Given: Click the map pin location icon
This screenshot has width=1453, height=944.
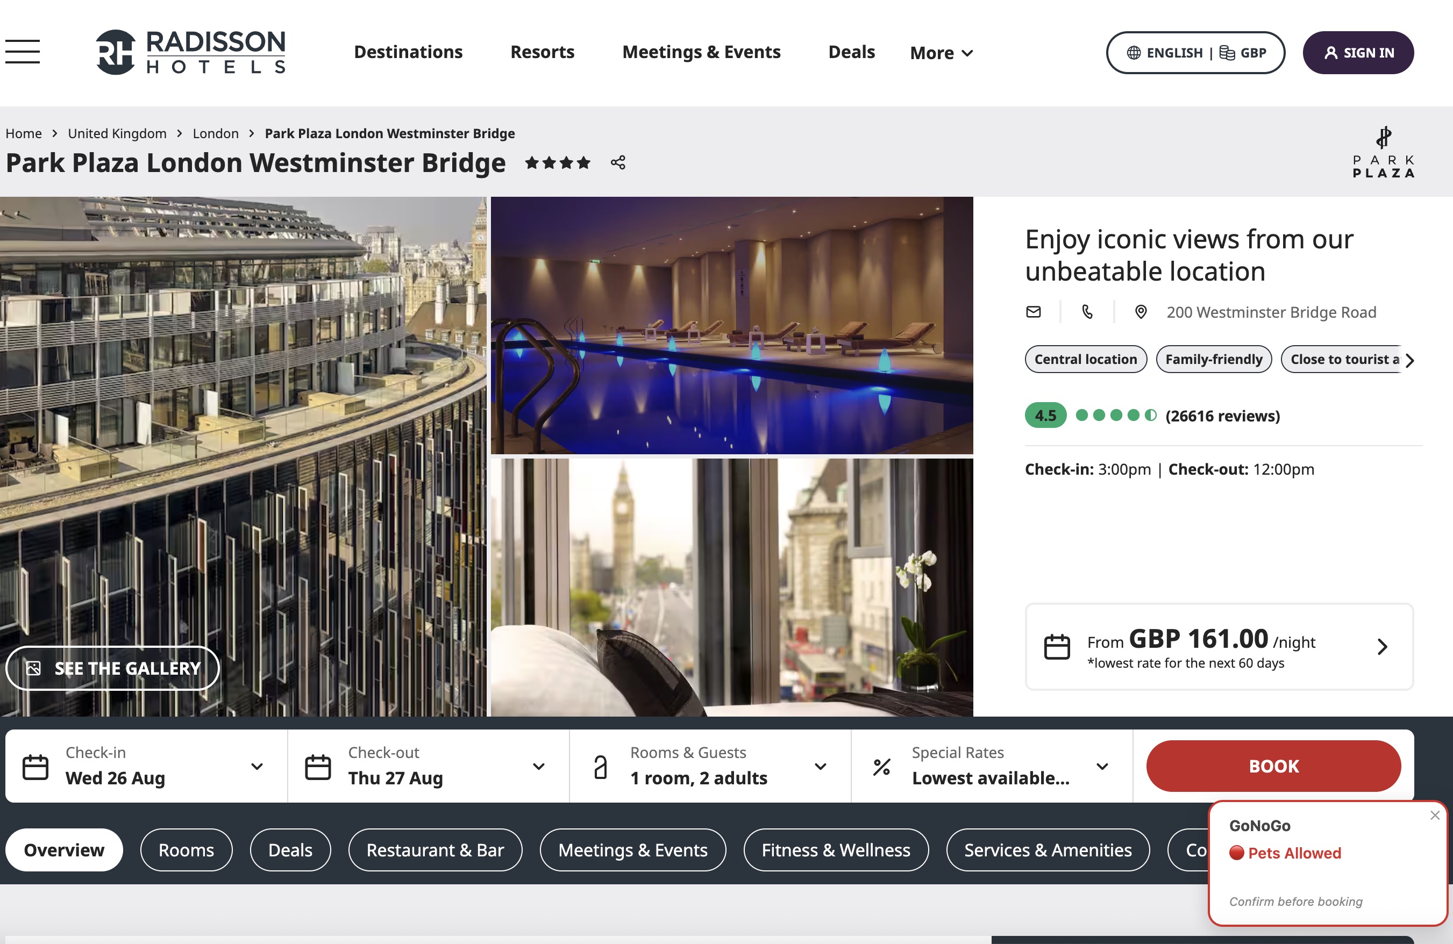Looking at the screenshot, I should tap(1141, 312).
